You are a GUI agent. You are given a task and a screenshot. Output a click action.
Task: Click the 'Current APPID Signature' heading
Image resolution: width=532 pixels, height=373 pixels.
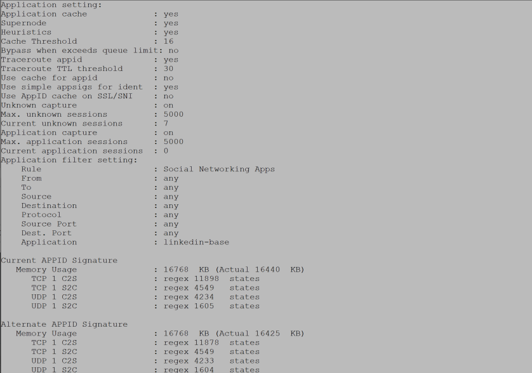[x=59, y=261]
